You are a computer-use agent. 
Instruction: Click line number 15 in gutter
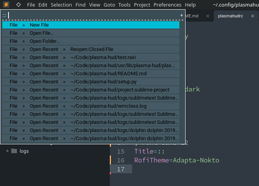coord(121,151)
